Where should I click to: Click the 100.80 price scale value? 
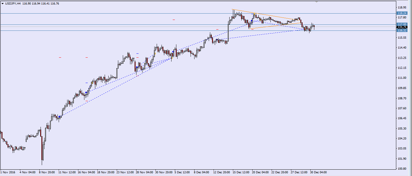(402, 169)
